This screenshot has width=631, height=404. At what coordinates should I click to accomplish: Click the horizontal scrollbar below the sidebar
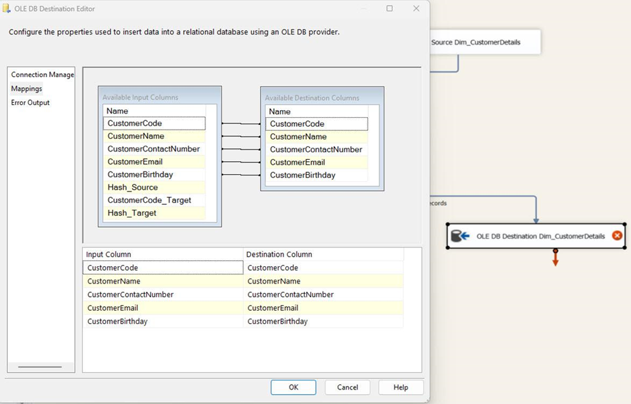pos(41,366)
